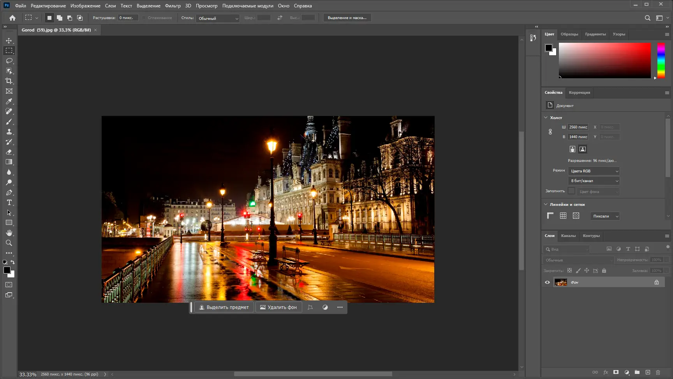Click the hue spectrum strip in Color panel
673x379 pixels.
pyautogui.click(x=661, y=60)
